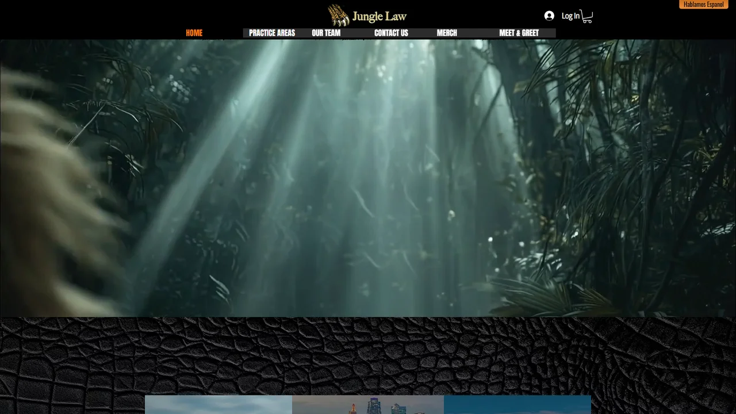Viewport: 736px width, 414px height.
Task: Navigate to CONTACT US
Action: tap(391, 33)
